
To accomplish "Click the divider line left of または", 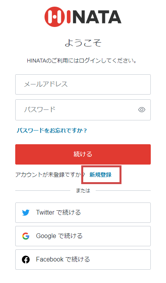I will (43, 191).
